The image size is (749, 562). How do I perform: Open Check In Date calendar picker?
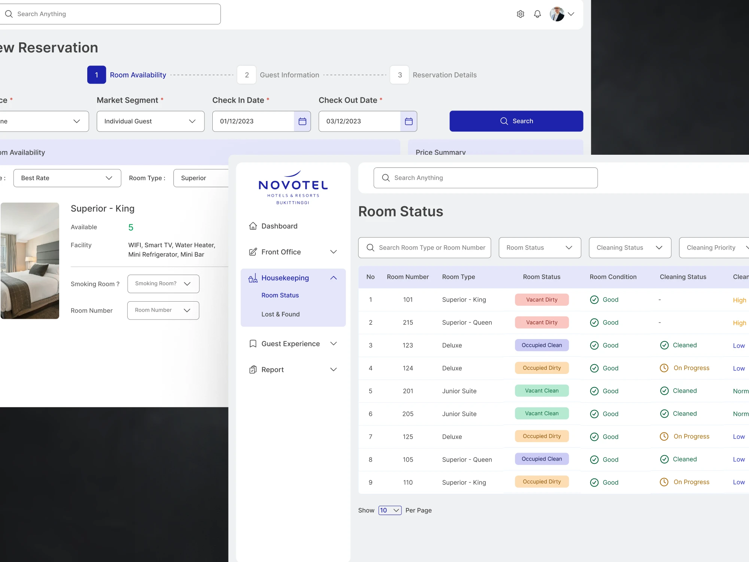click(302, 121)
